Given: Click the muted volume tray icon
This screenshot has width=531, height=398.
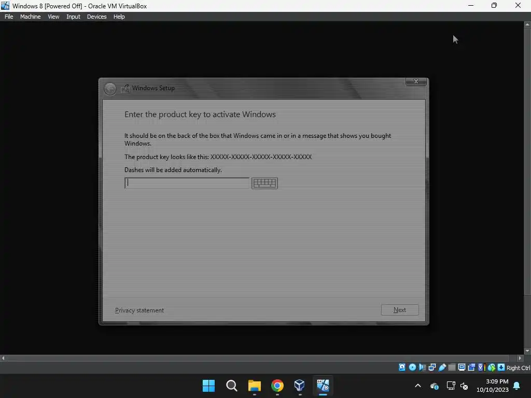Looking at the screenshot, I should 464,386.
